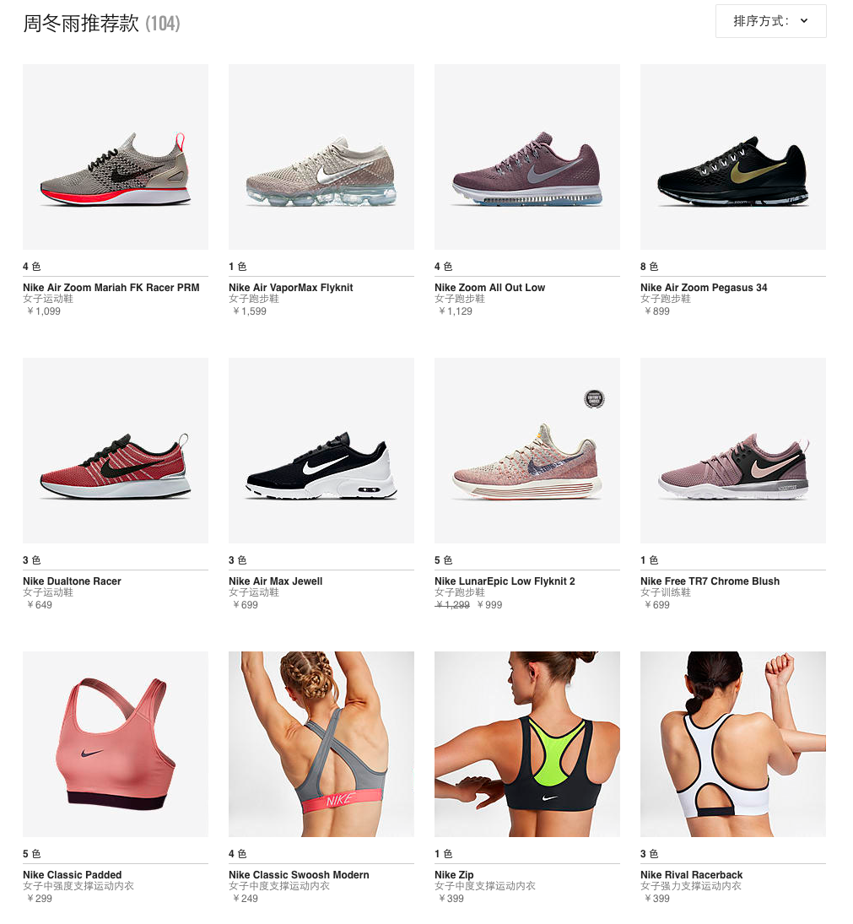Select the Nike Air VaporMax Flyknit shoe image
Viewport: 853px width, 924px height.
[321, 157]
